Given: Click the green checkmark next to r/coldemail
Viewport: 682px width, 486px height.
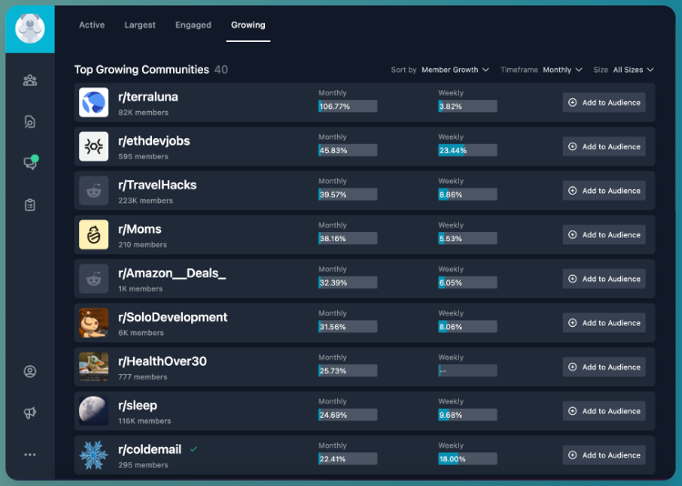Looking at the screenshot, I should (x=194, y=449).
